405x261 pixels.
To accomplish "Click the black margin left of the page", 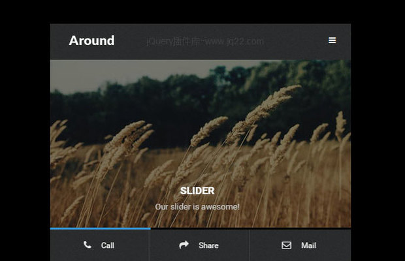I will point(25,130).
